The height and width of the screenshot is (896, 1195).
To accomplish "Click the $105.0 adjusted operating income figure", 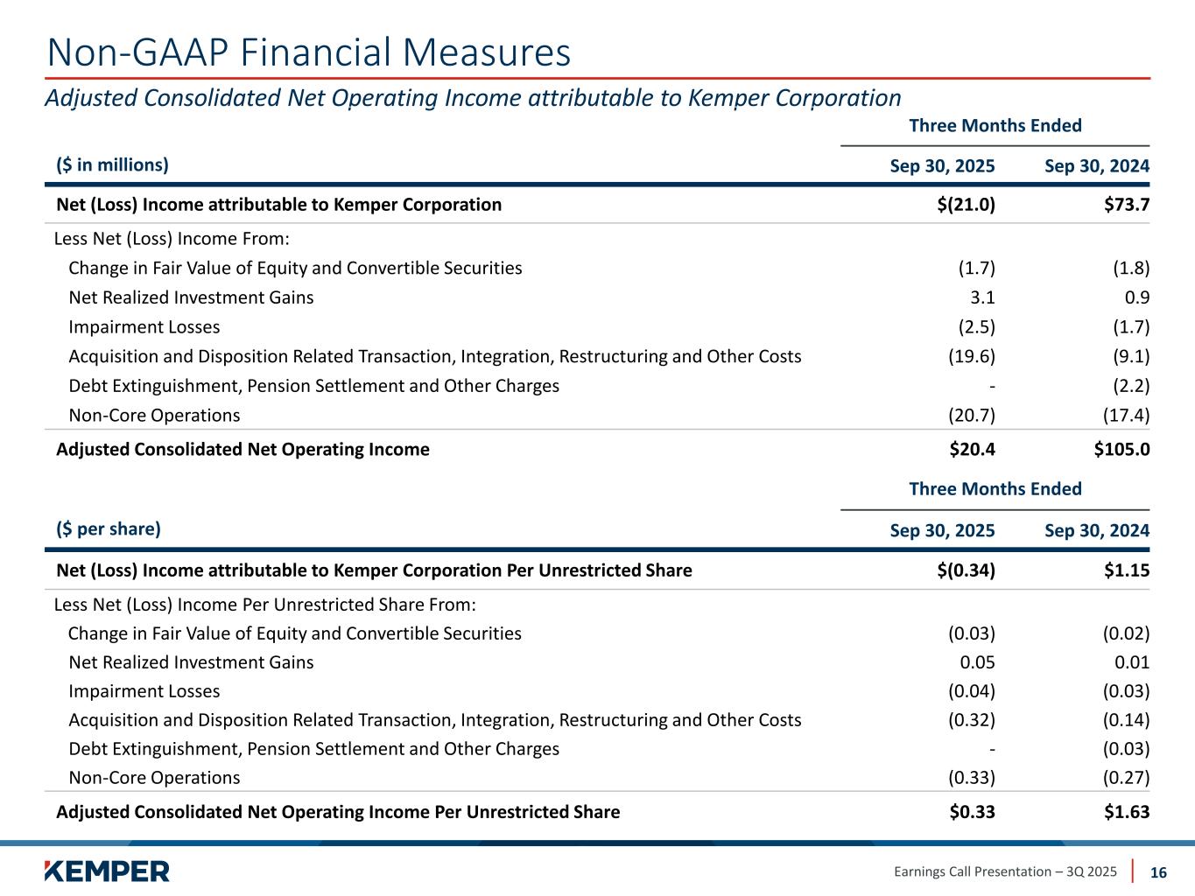I will click(1121, 450).
